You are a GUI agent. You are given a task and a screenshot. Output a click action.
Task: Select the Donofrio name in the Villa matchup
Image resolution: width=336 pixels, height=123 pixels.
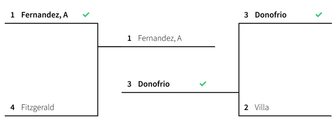tap(271, 15)
